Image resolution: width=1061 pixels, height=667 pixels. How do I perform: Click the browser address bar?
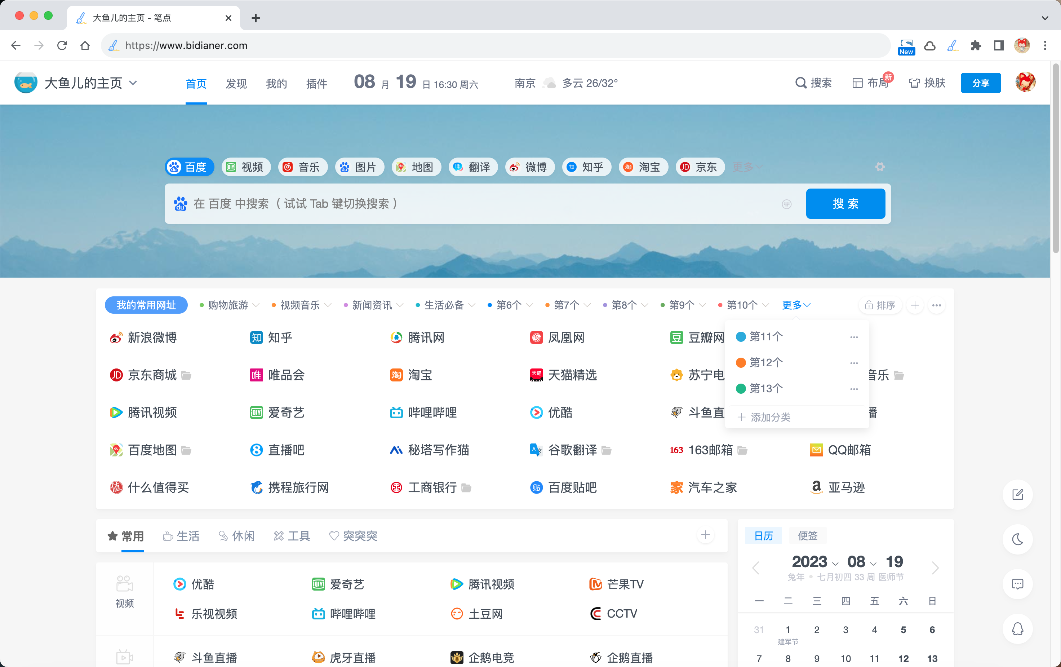click(x=496, y=45)
